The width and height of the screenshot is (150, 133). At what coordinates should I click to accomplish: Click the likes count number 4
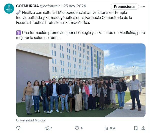pos(81,128)
